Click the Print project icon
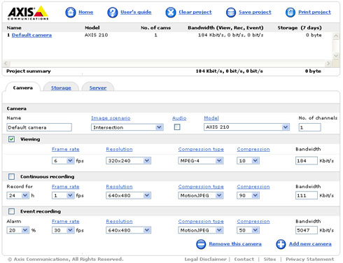The width and height of the screenshot is (343, 263). 290,12
